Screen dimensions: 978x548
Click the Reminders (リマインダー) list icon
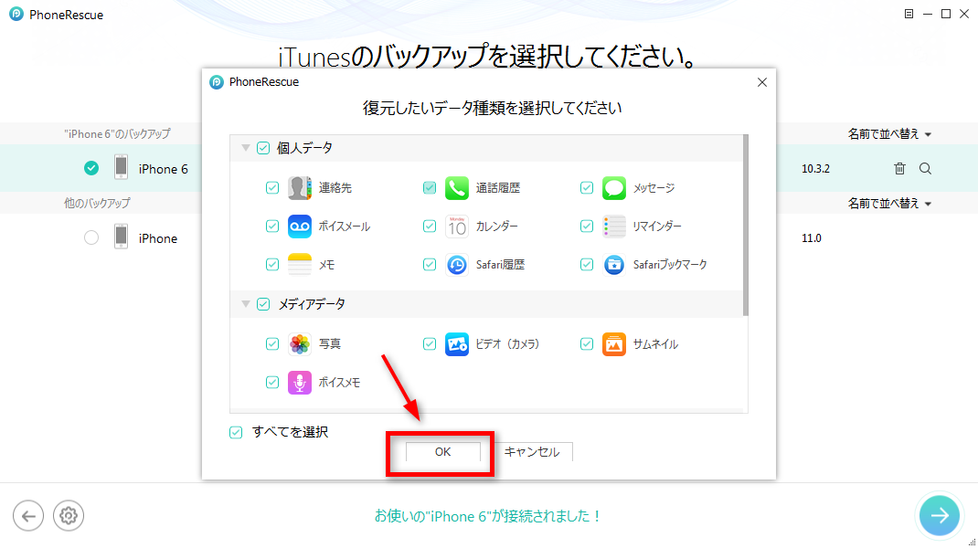click(613, 227)
